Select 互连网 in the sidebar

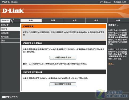(x=10, y=29)
